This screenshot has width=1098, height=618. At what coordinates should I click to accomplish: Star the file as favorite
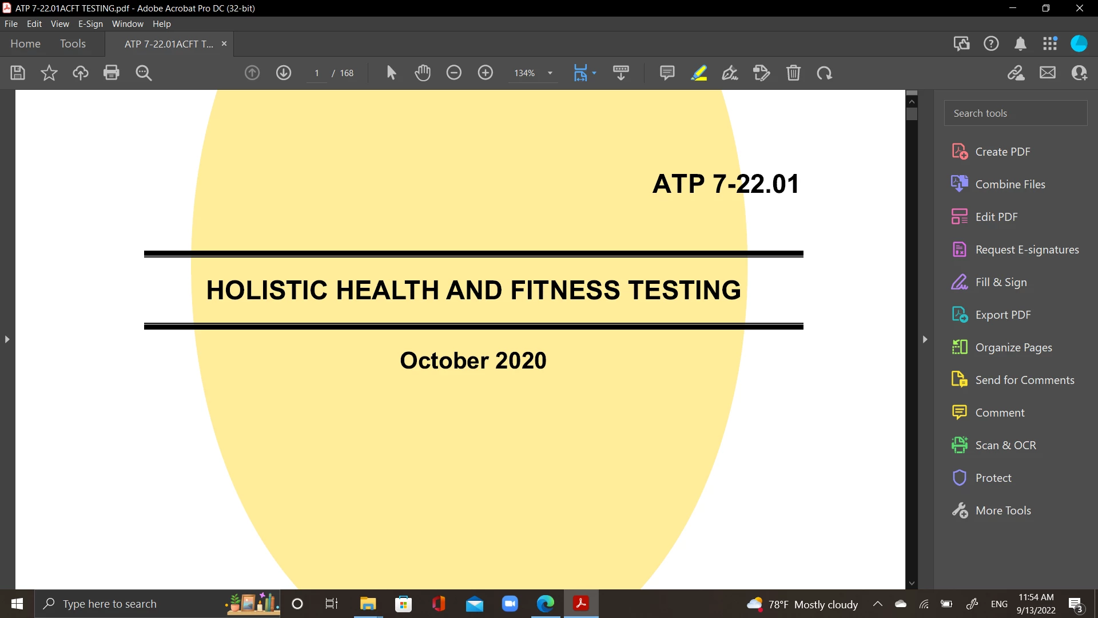point(49,73)
